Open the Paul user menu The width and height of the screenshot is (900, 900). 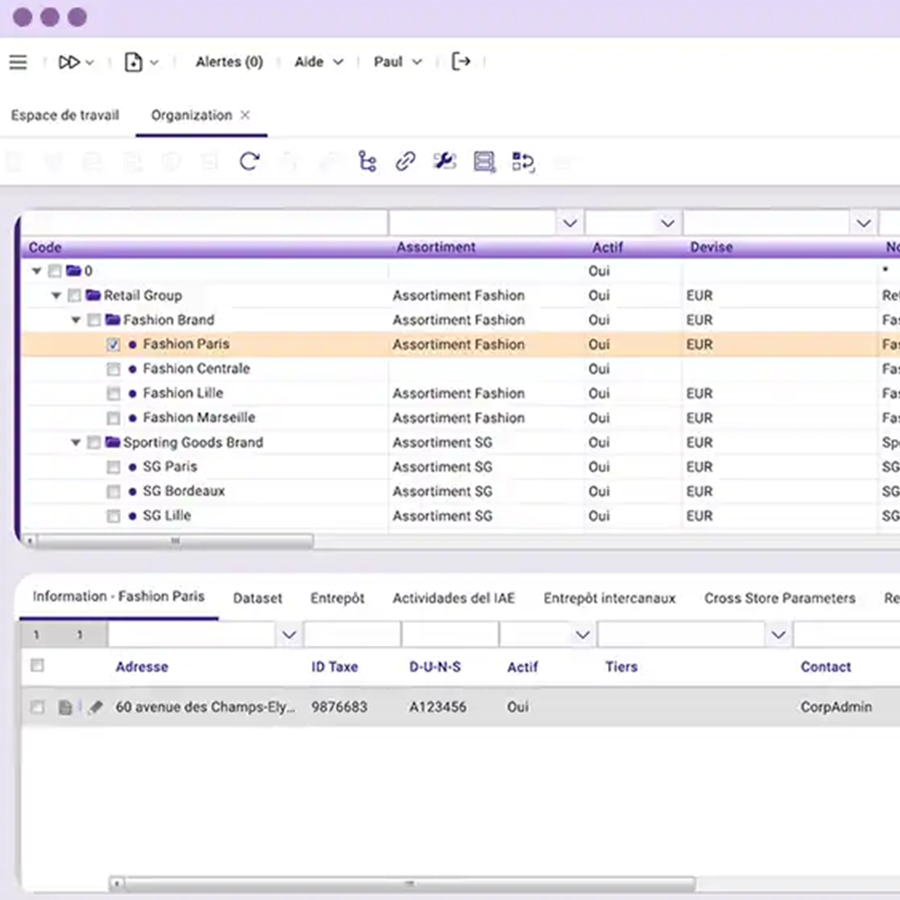click(x=398, y=61)
